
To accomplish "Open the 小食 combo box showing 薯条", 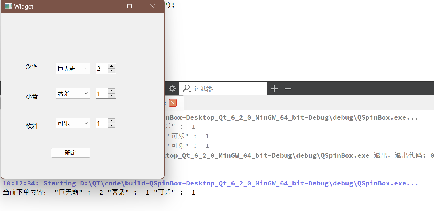I will (73, 93).
